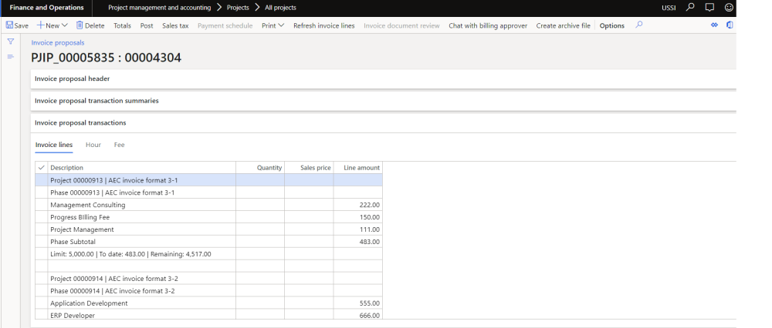Viewport: 772px width, 328px height.
Task: Click the 150.00 line amount cell
Action: (358, 217)
